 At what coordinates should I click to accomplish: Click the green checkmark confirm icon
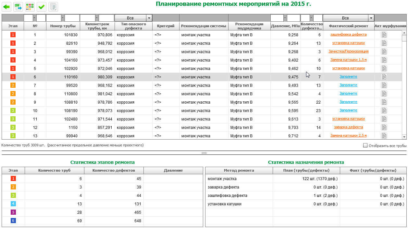pyautogui.click(x=42, y=6)
